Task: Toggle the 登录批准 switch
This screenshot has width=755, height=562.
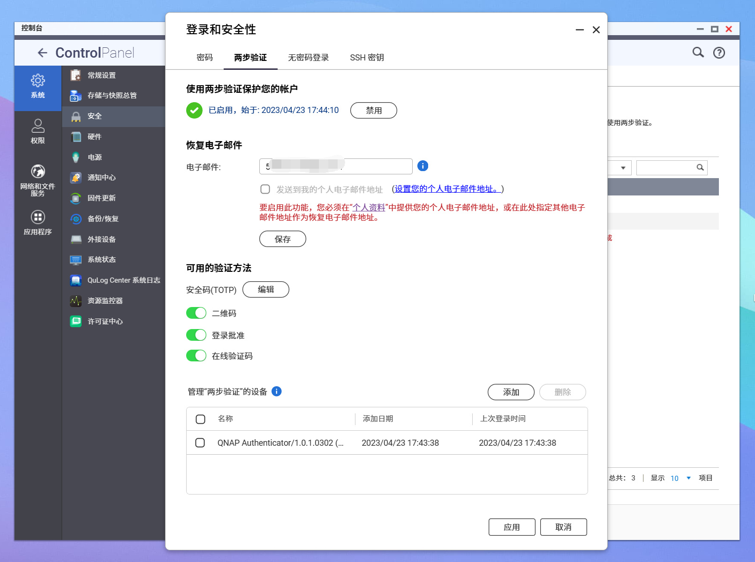Action: [196, 335]
